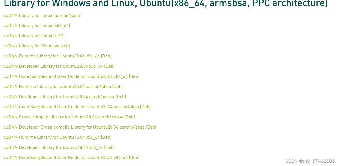
Task: Open cuDNN Developer Library for Ubuntu20.04 x86_64
Action: (59, 66)
